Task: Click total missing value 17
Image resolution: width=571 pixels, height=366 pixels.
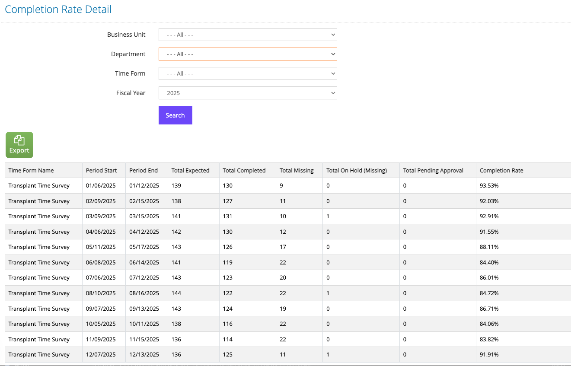Action: tap(299, 247)
